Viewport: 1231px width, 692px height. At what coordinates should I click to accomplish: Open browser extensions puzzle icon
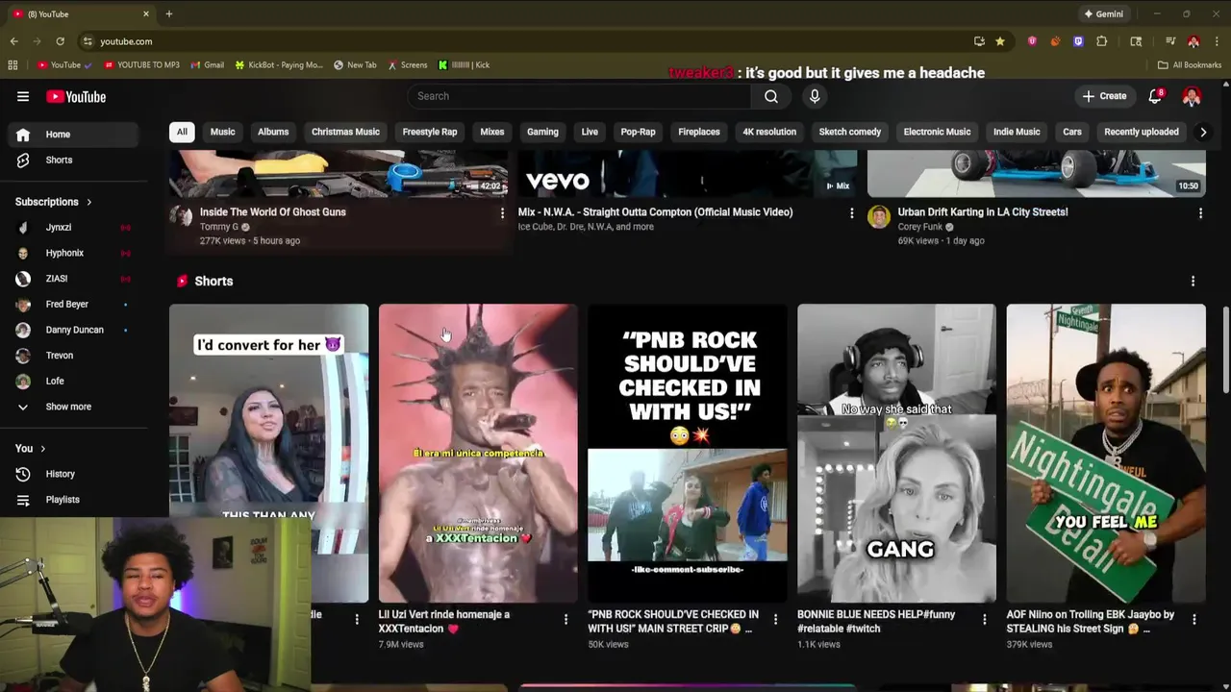point(1101,41)
